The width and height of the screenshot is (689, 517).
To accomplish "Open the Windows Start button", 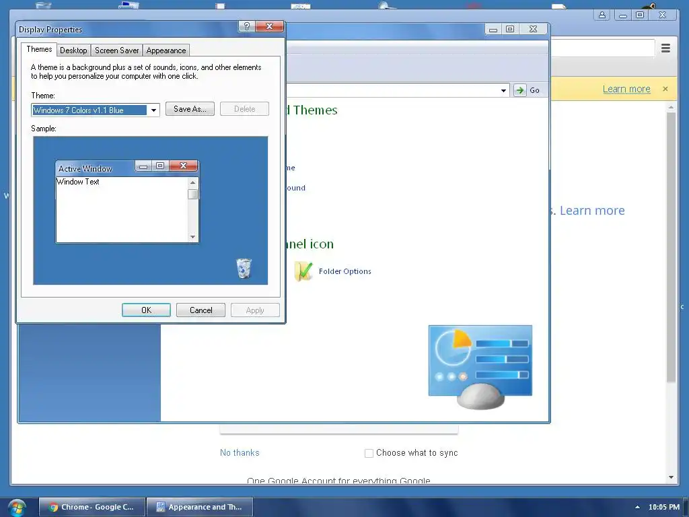I will pyautogui.click(x=17, y=508).
